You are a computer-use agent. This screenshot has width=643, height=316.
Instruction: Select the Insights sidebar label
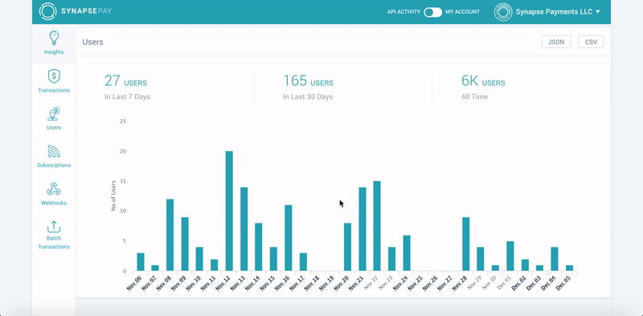(x=54, y=52)
